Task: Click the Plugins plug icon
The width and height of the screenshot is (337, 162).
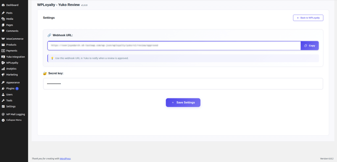Action: [x=3, y=89]
